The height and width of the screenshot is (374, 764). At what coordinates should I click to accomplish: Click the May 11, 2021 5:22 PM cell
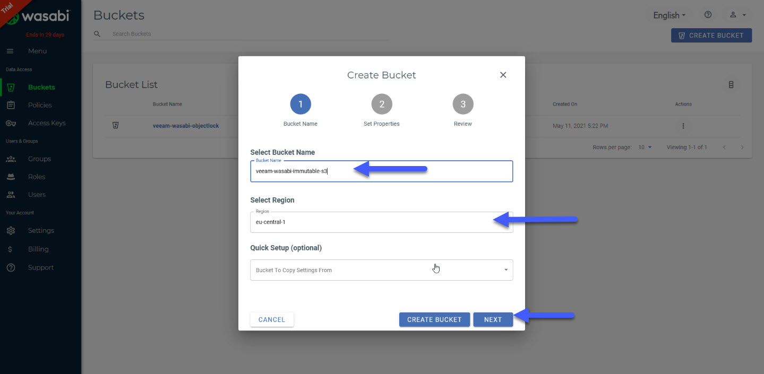coord(580,126)
